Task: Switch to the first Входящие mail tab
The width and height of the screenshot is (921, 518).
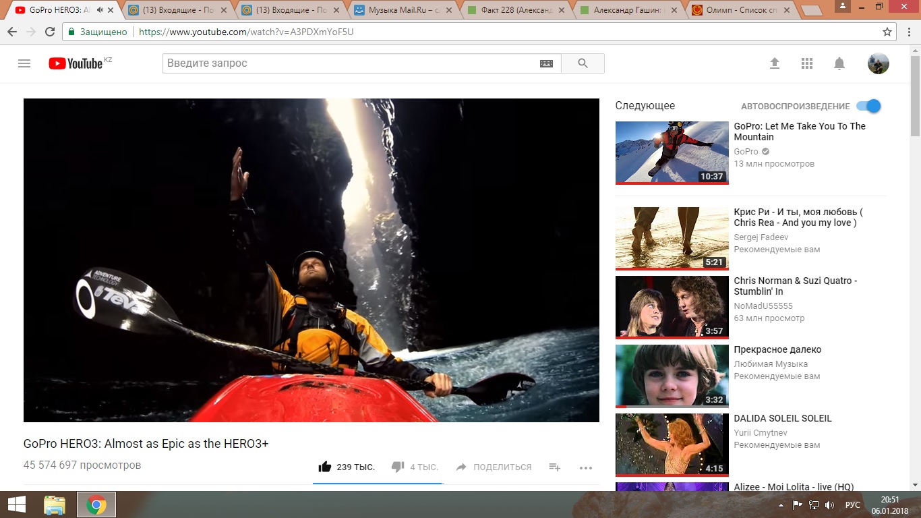Action: [178, 10]
